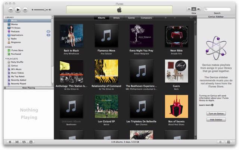Open the Ringtones library
Image resolution: width=239 pixels, height=150 pixels.
click(27, 42)
